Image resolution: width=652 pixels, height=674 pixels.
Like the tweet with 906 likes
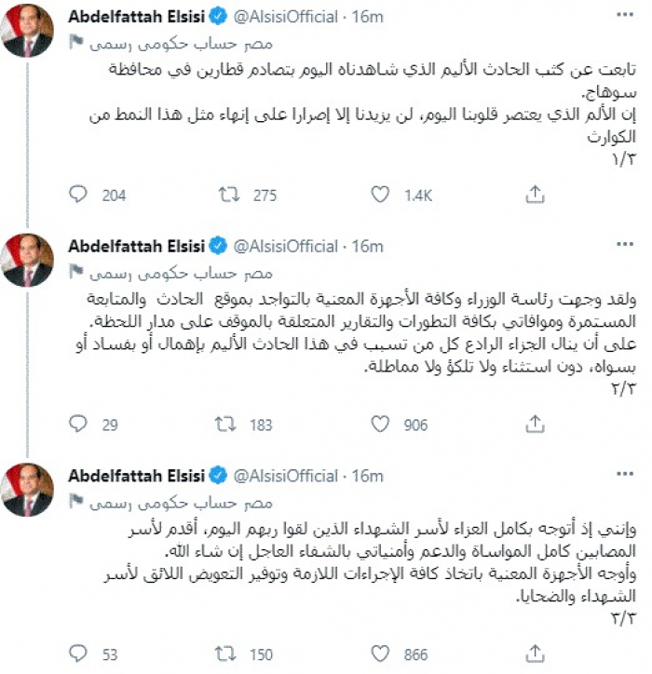pos(379,425)
